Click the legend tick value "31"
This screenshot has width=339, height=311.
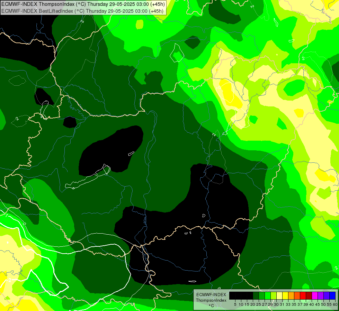point(282,304)
